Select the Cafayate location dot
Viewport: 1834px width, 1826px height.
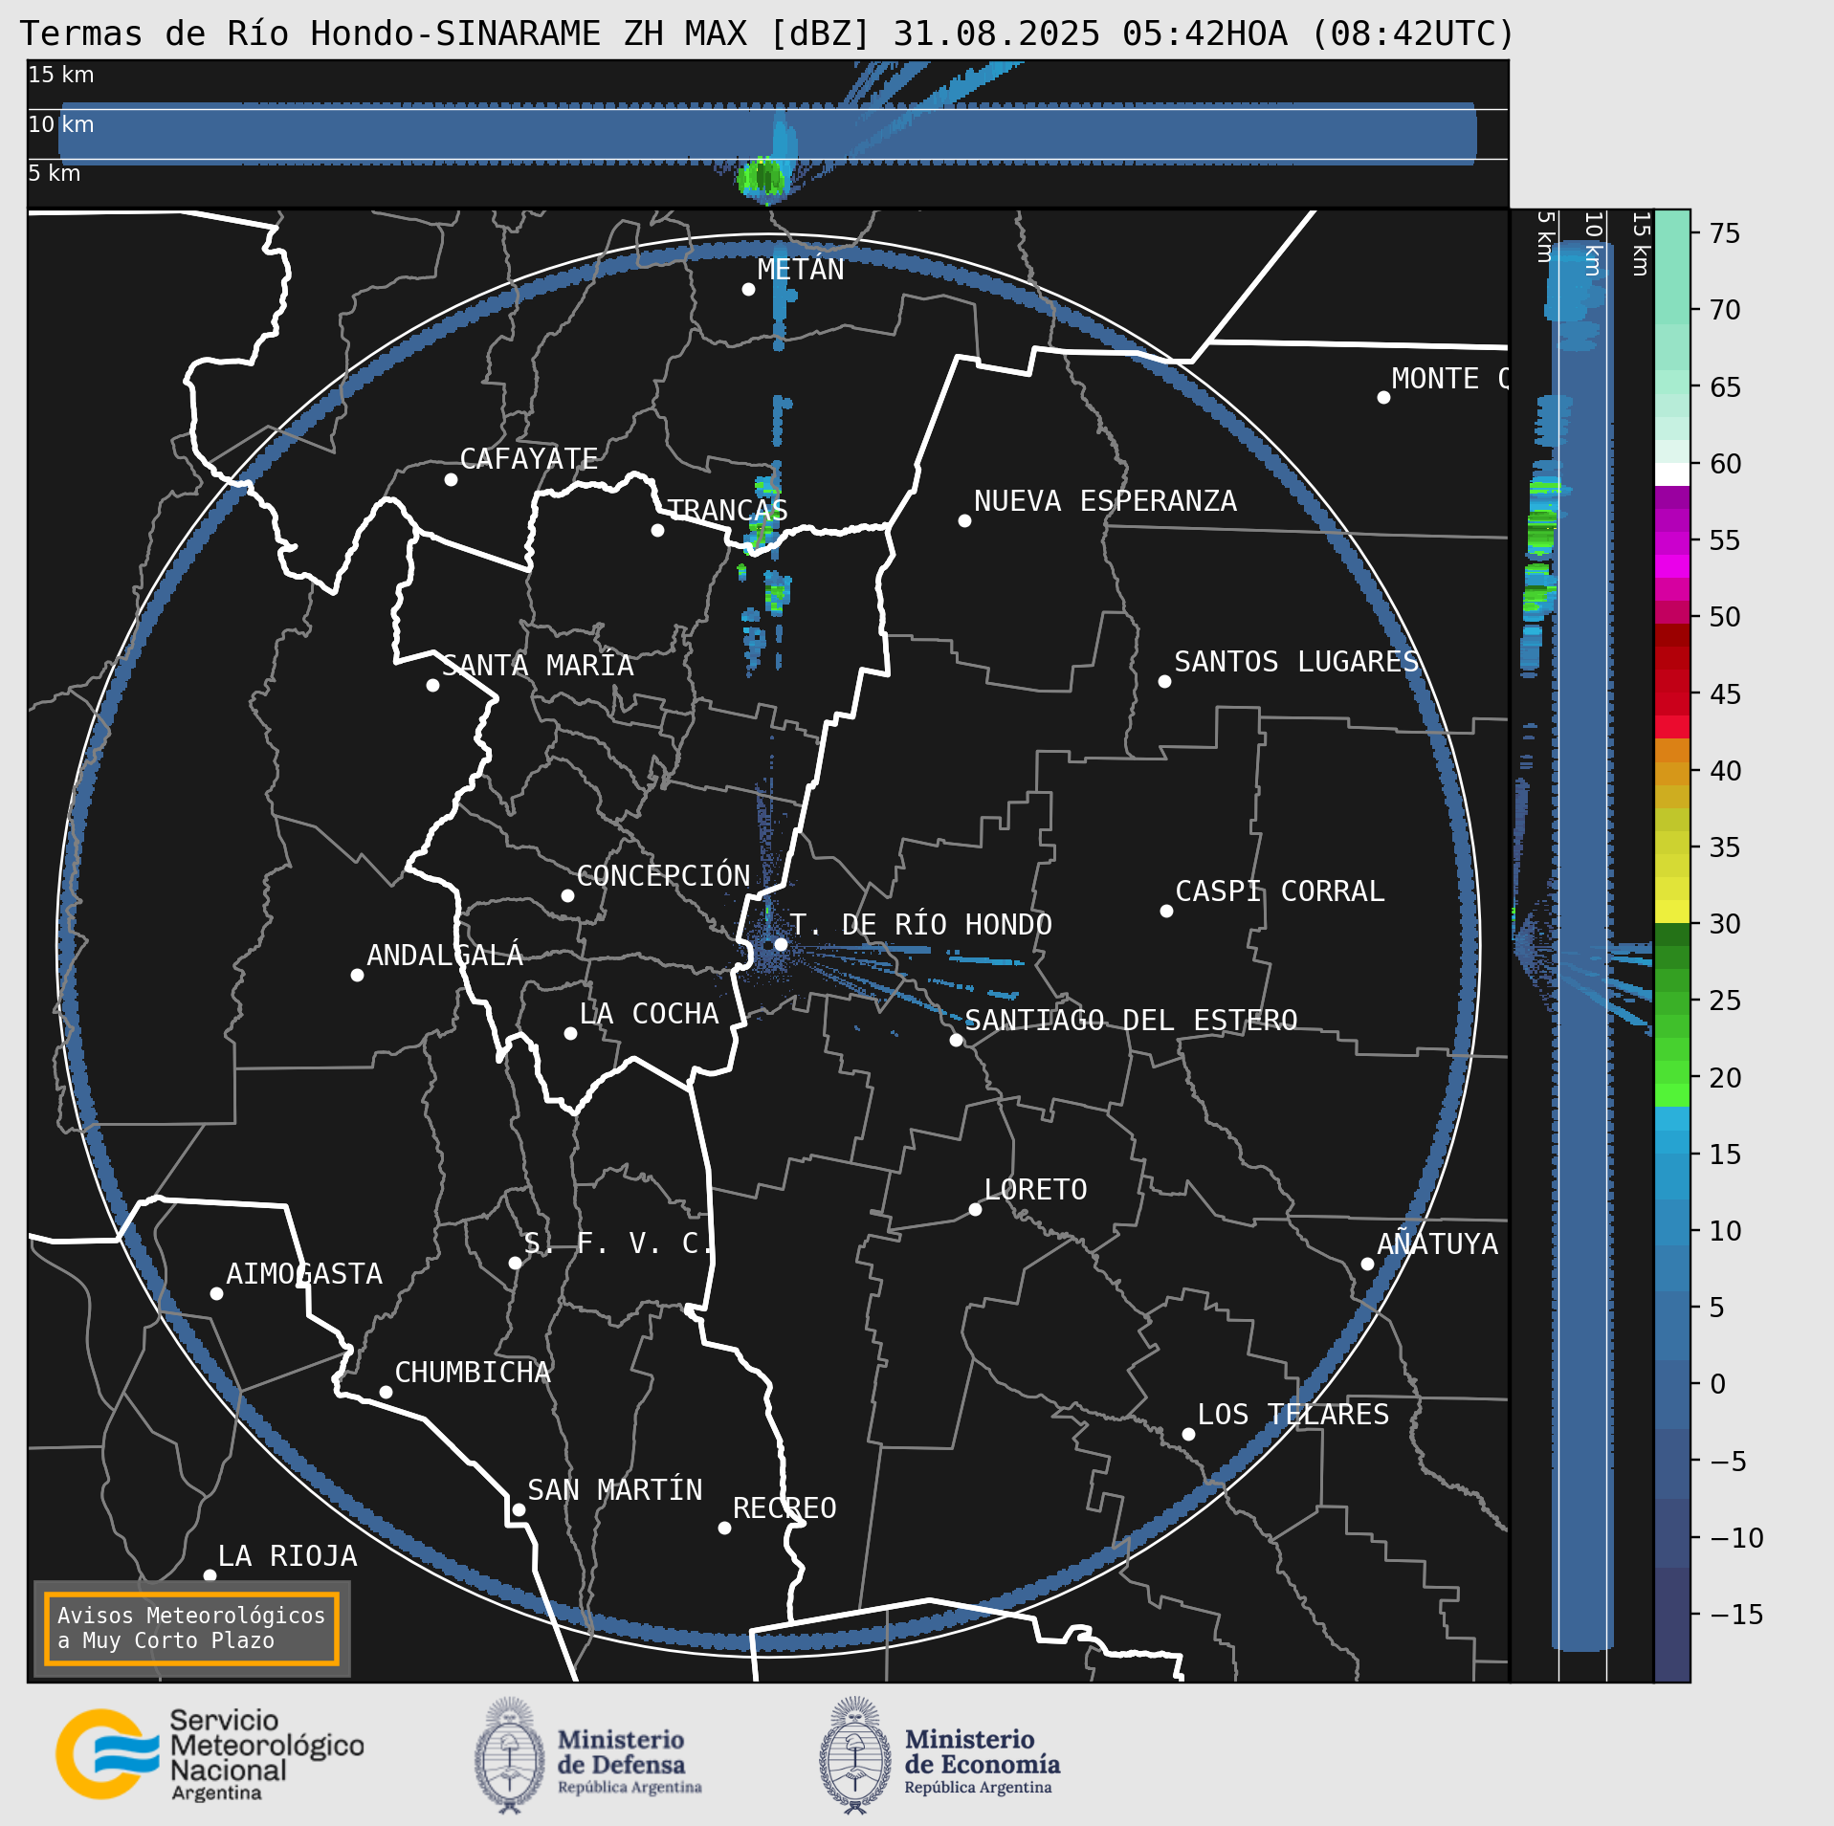451,479
